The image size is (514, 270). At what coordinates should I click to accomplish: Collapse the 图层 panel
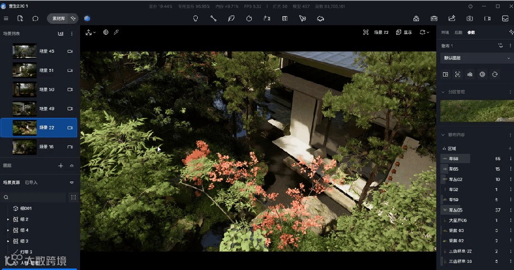pos(72,166)
